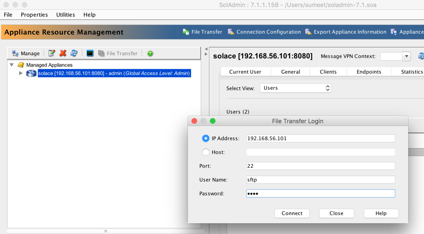Open the Utilities menu

[65, 15]
